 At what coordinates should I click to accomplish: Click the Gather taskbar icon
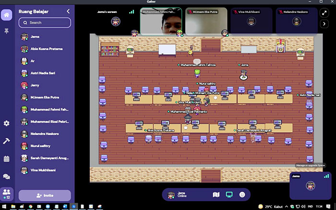click(x=74, y=207)
